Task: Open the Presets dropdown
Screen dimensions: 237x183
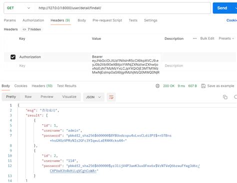Action: point(226,38)
